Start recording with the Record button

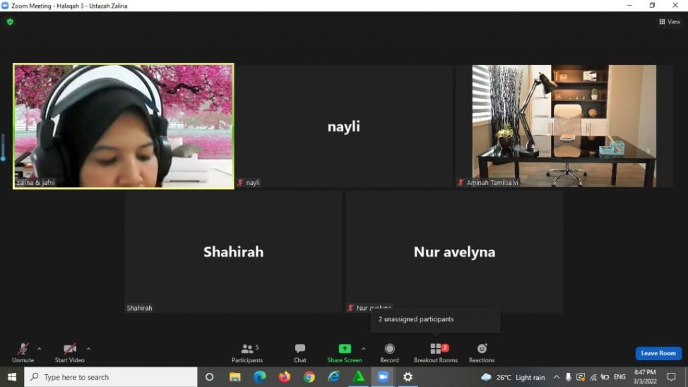pyautogui.click(x=389, y=353)
